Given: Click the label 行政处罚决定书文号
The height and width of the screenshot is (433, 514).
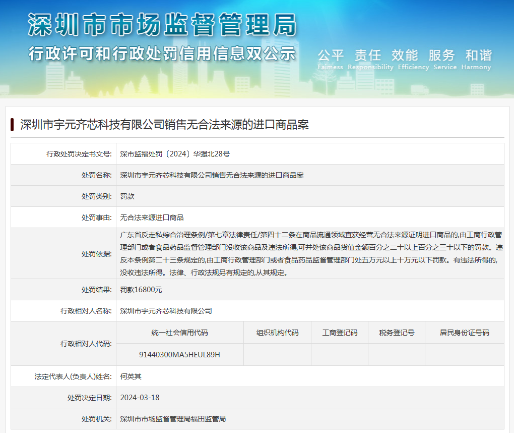Looking at the screenshot, I should 79,154.
